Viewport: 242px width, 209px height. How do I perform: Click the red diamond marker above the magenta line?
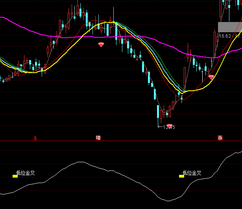pyautogui.click(x=101, y=45)
